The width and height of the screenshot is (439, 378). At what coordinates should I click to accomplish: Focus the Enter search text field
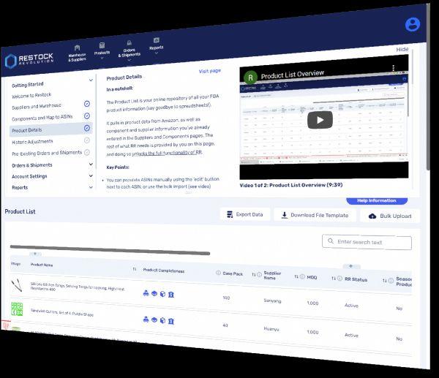click(x=367, y=242)
